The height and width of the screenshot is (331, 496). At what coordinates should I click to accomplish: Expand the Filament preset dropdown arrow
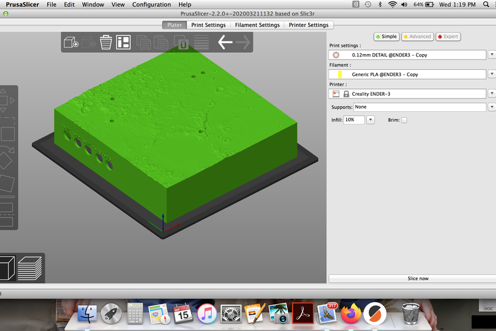click(492, 74)
